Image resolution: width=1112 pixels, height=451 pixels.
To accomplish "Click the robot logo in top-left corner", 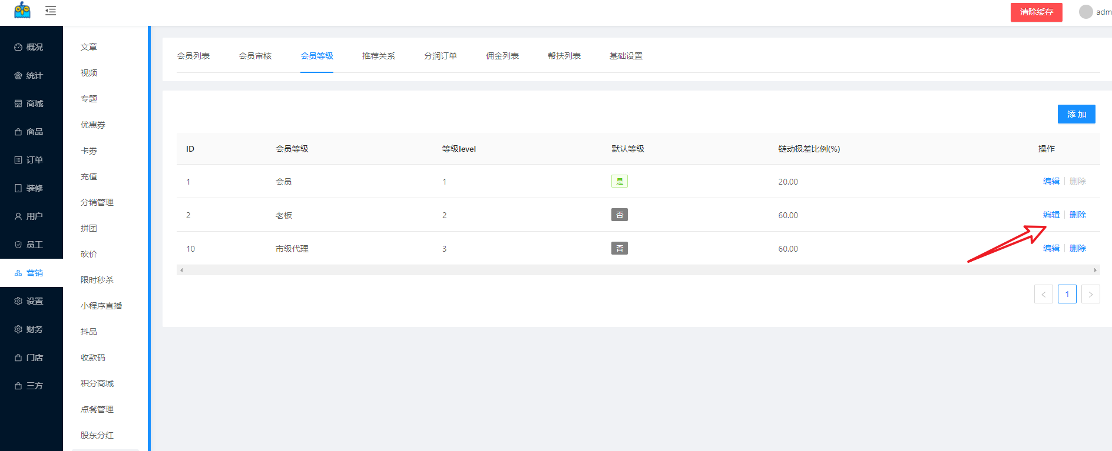I will click(22, 10).
